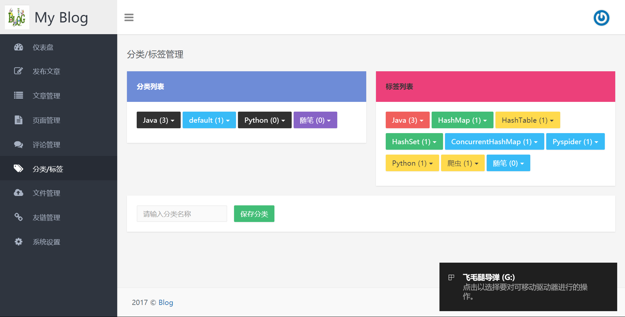The width and height of the screenshot is (625, 317).
Task: Click the power logout icon
Action: 601,18
